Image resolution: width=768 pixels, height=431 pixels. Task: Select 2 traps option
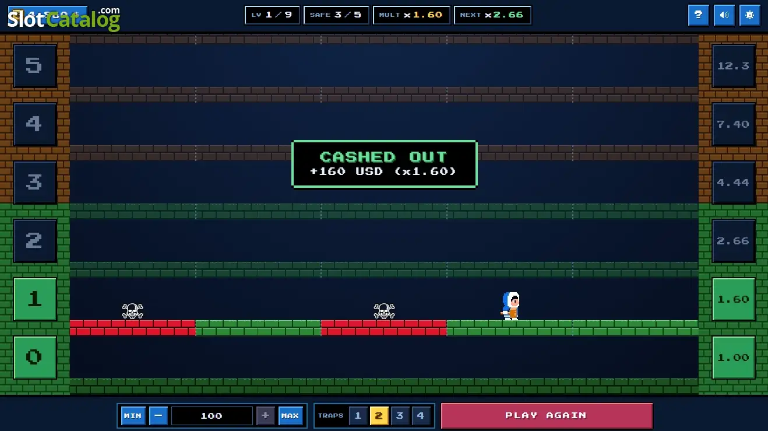pyautogui.click(x=379, y=416)
